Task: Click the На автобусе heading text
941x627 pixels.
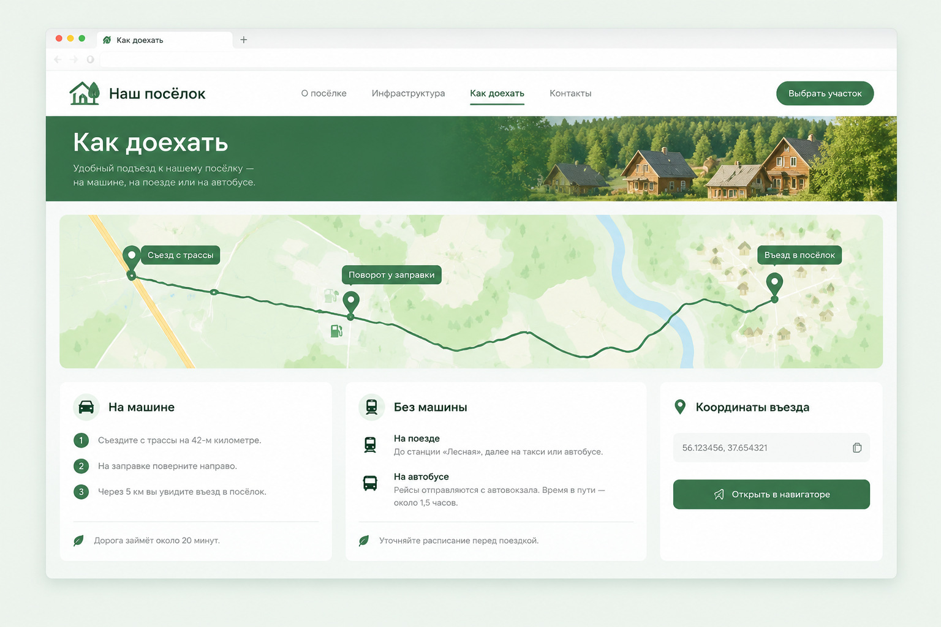Action: click(421, 476)
